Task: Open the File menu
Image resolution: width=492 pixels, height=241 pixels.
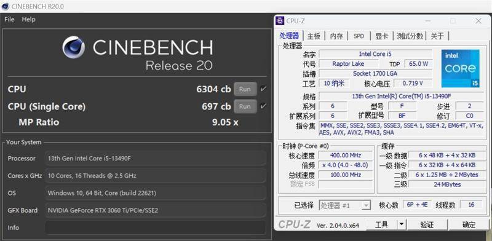Action: click(9, 19)
